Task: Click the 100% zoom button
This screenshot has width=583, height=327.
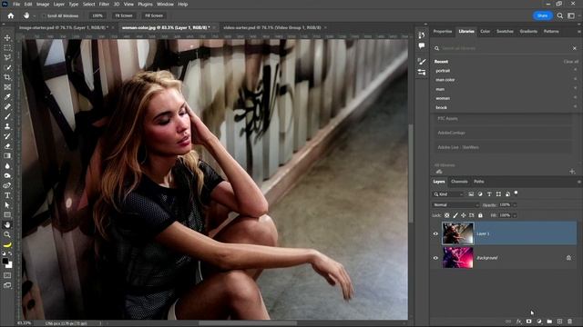Action: pos(97,16)
